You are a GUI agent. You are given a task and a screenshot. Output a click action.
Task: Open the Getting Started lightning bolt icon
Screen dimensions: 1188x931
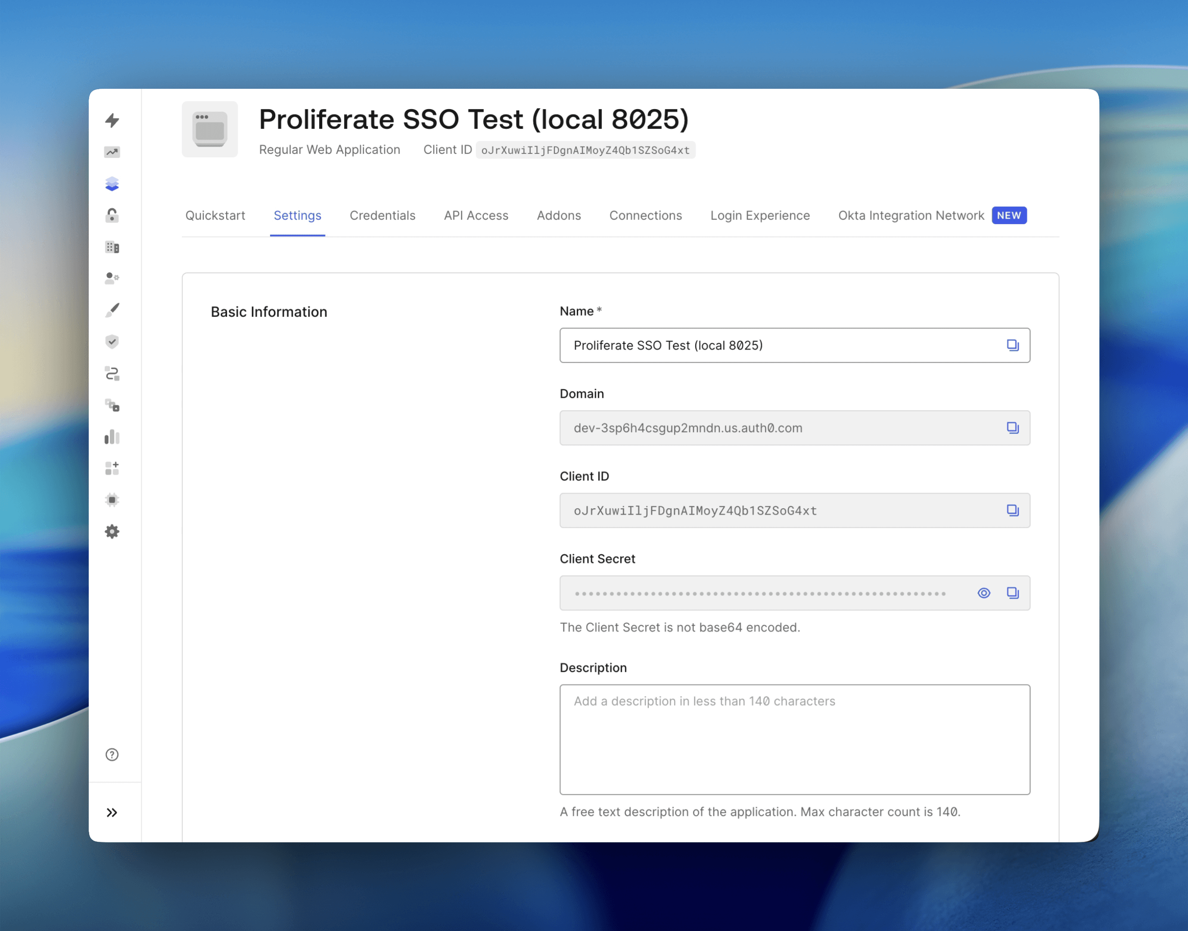pos(112,120)
